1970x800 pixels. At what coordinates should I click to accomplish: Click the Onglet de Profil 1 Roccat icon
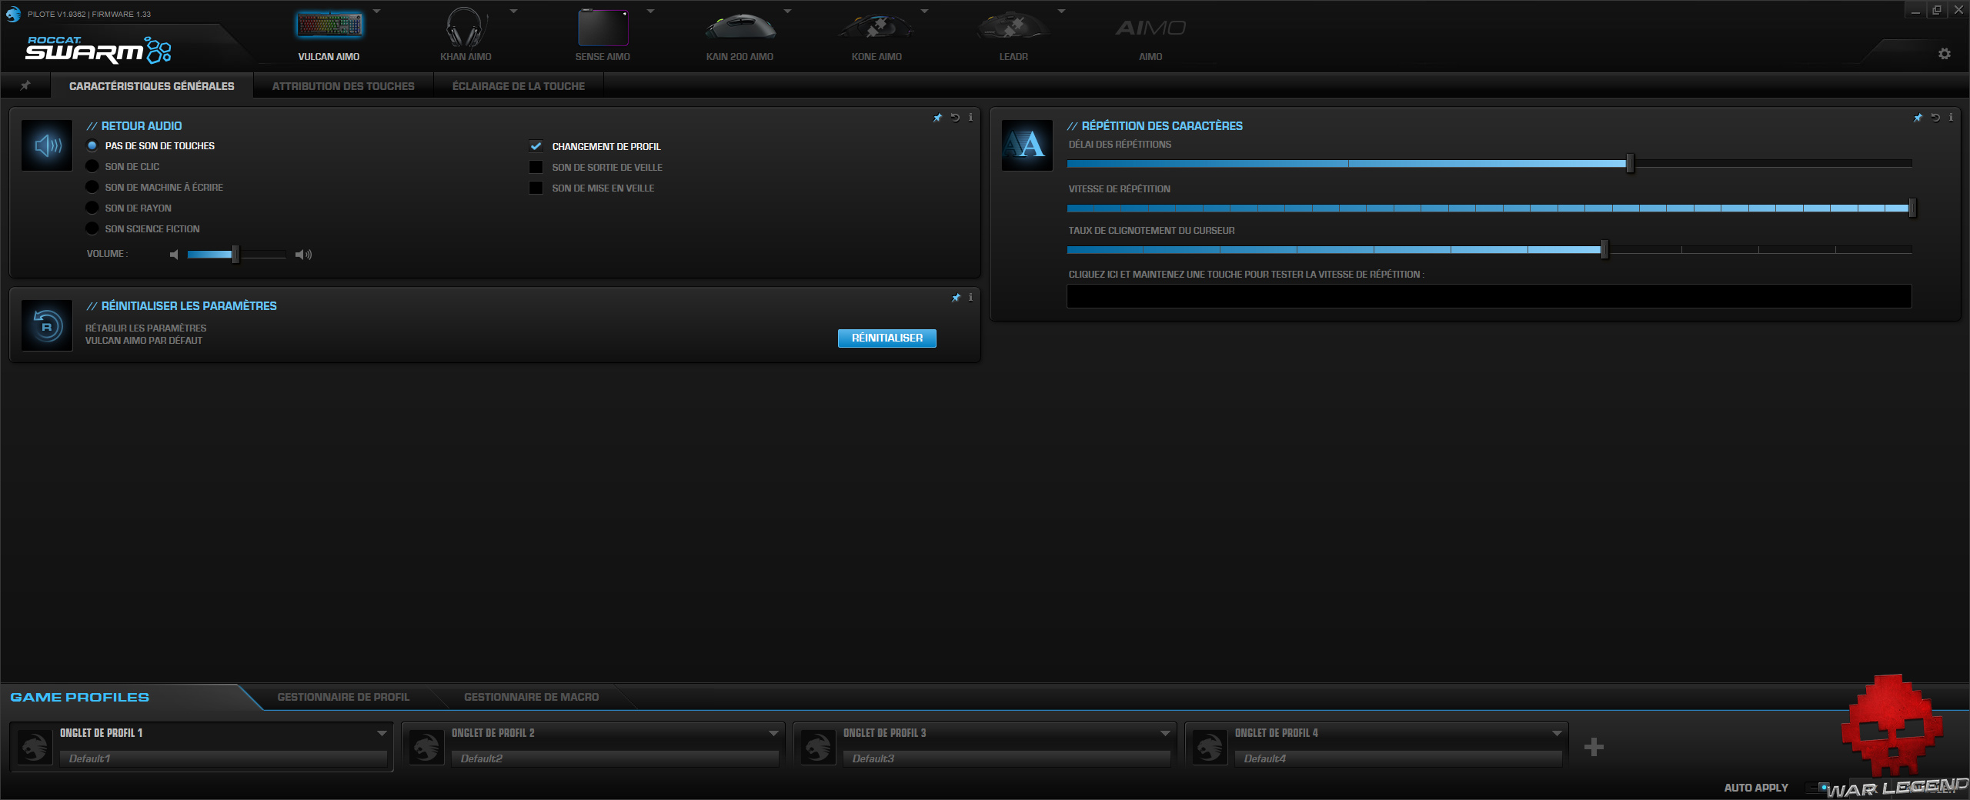coord(35,747)
